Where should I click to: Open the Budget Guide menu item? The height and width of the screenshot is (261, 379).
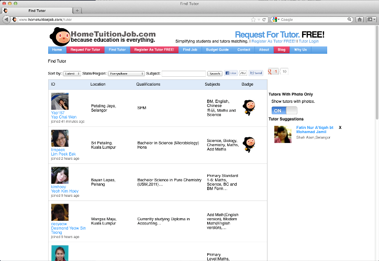(x=217, y=50)
